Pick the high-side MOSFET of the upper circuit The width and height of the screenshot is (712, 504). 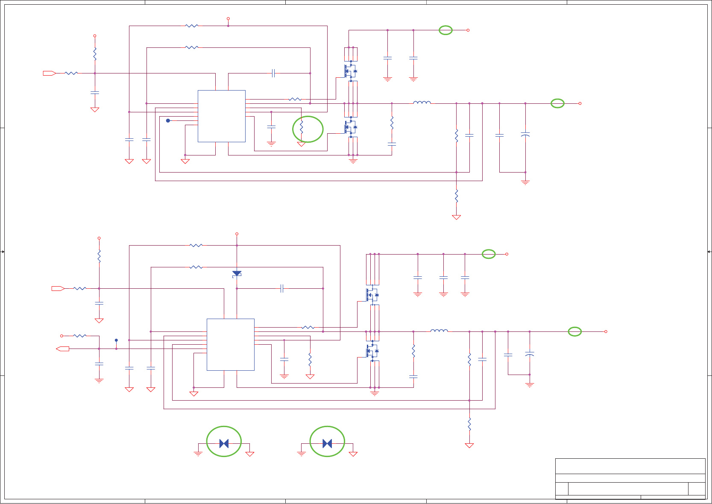350,71
